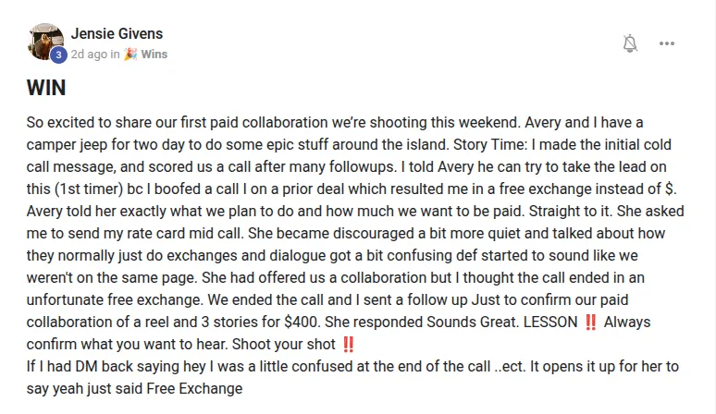This screenshot has height=414, width=716.
Task: Click the bold WIN post title
Action: pyautogui.click(x=45, y=89)
